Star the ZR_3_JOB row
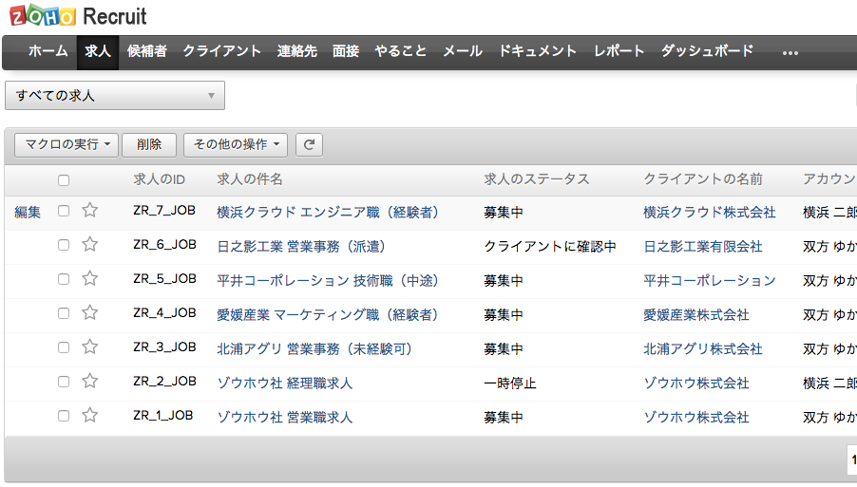 click(89, 347)
